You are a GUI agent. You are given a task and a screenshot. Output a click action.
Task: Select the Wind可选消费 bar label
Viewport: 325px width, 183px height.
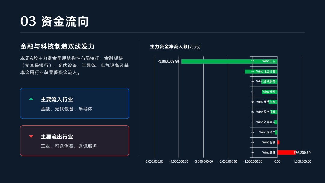click(x=266, y=72)
